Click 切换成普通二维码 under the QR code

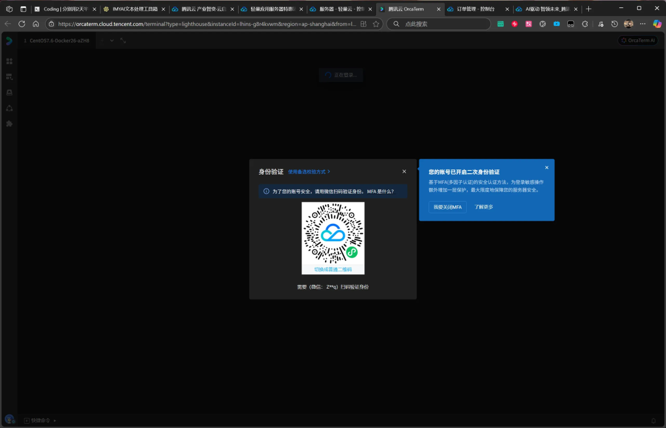pyautogui.click(x=333, y=270)
